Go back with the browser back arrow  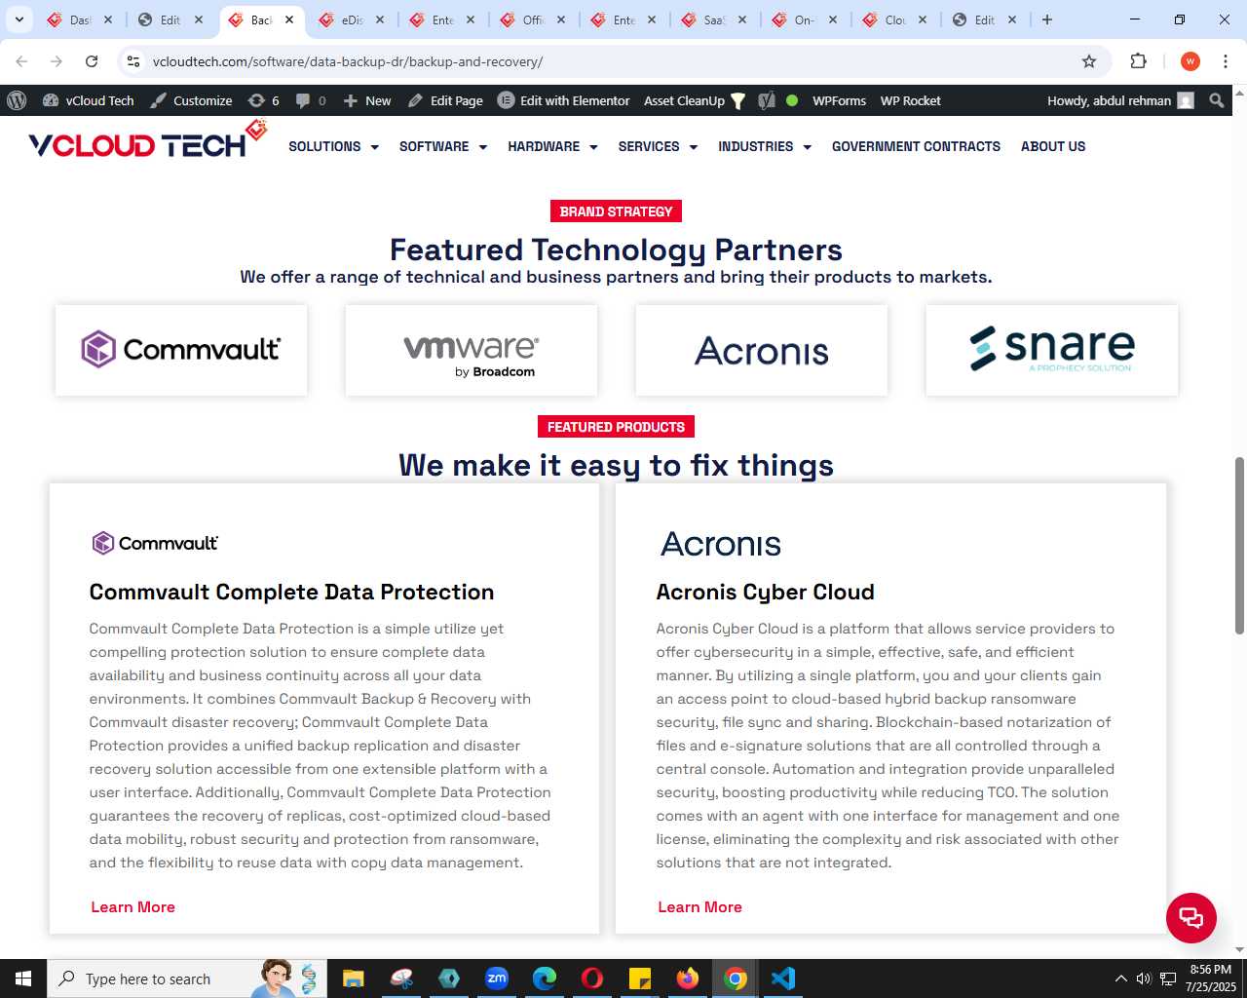(21, 61)
